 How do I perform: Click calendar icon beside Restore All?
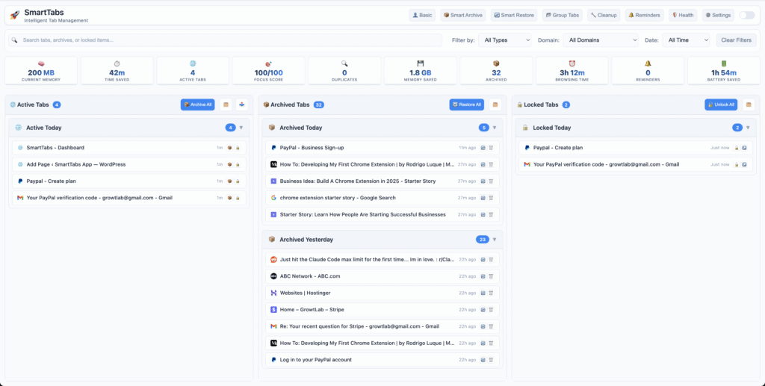click(495, 105)
